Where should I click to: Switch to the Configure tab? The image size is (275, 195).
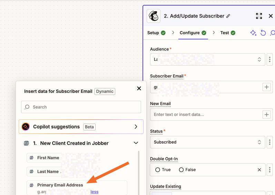pyautogui.click(x=193, y=33)
